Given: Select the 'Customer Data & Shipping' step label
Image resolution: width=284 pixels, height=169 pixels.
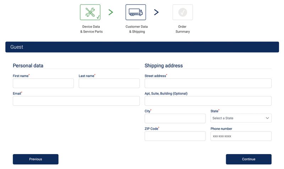Looking at the screenshot, I should click(137, 29).
